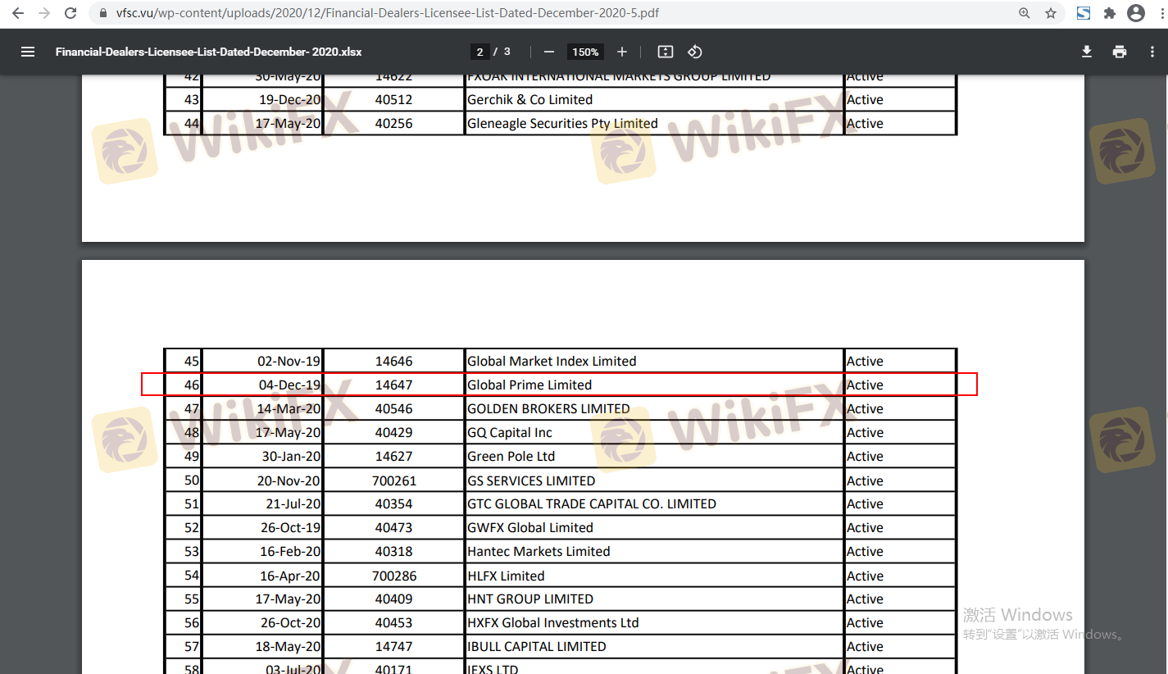Open the browser extensions puzzle icon

(1110, 13)
